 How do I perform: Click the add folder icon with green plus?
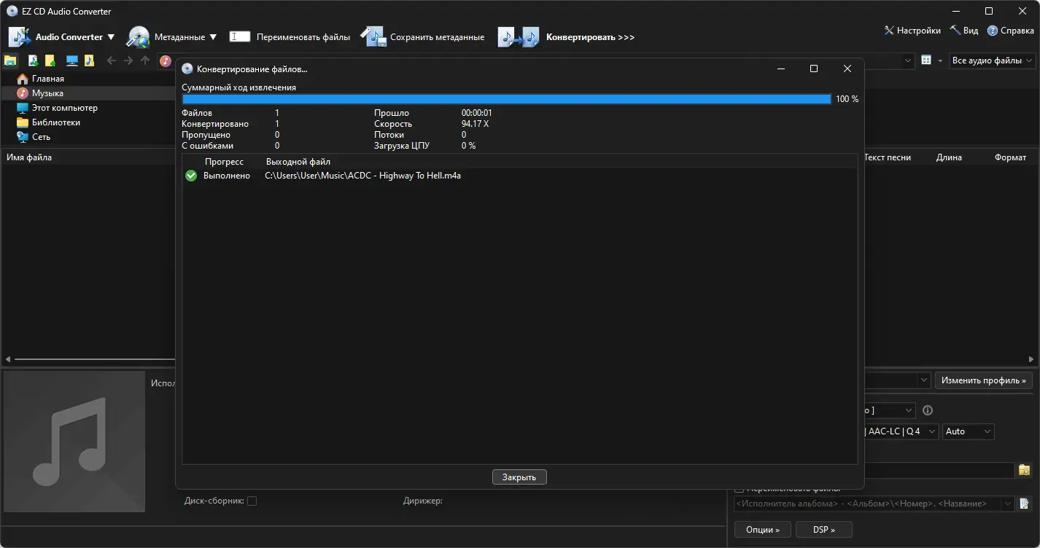click(x=50, y=60)
